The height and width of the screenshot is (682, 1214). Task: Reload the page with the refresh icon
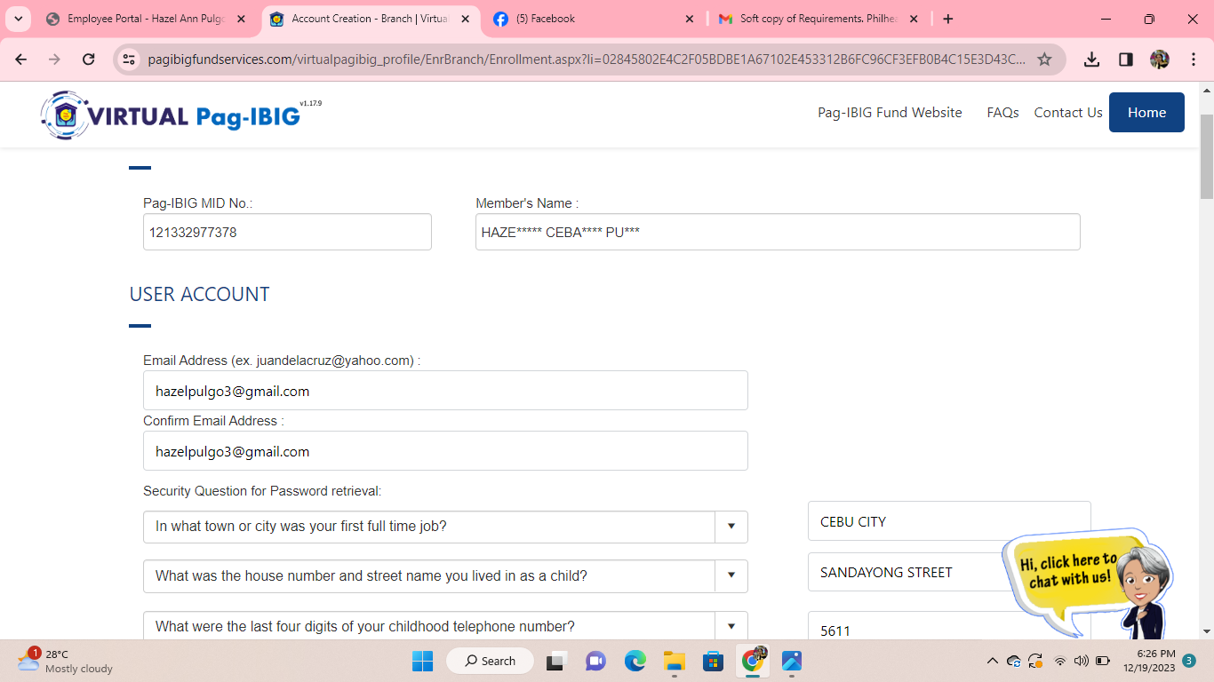tap(88, 59)
